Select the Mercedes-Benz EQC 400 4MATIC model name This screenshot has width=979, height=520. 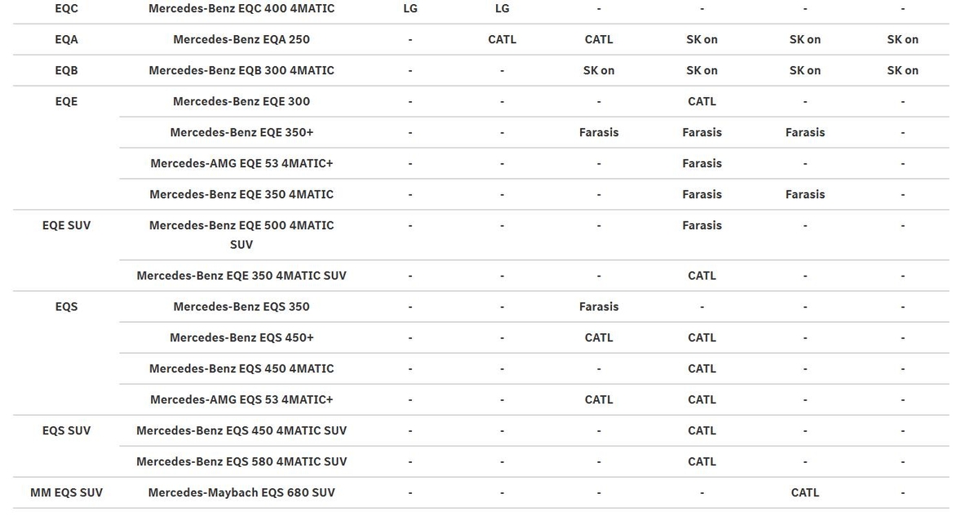coord(241,8)
